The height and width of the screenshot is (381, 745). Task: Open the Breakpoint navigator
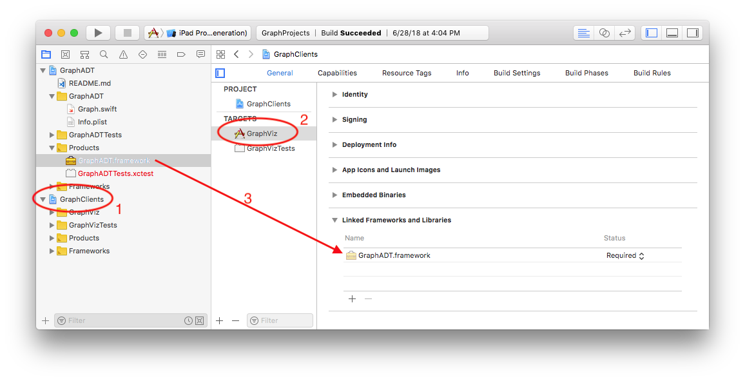(x=181, y=55)
